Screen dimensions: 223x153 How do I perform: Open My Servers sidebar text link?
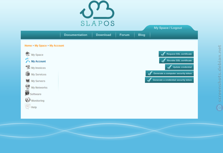(38, 81)
